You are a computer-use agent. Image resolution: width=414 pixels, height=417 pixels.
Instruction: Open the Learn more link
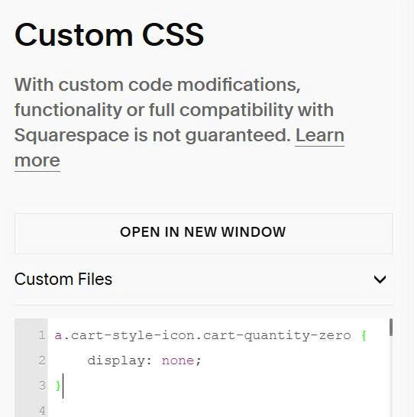(319, 136)
